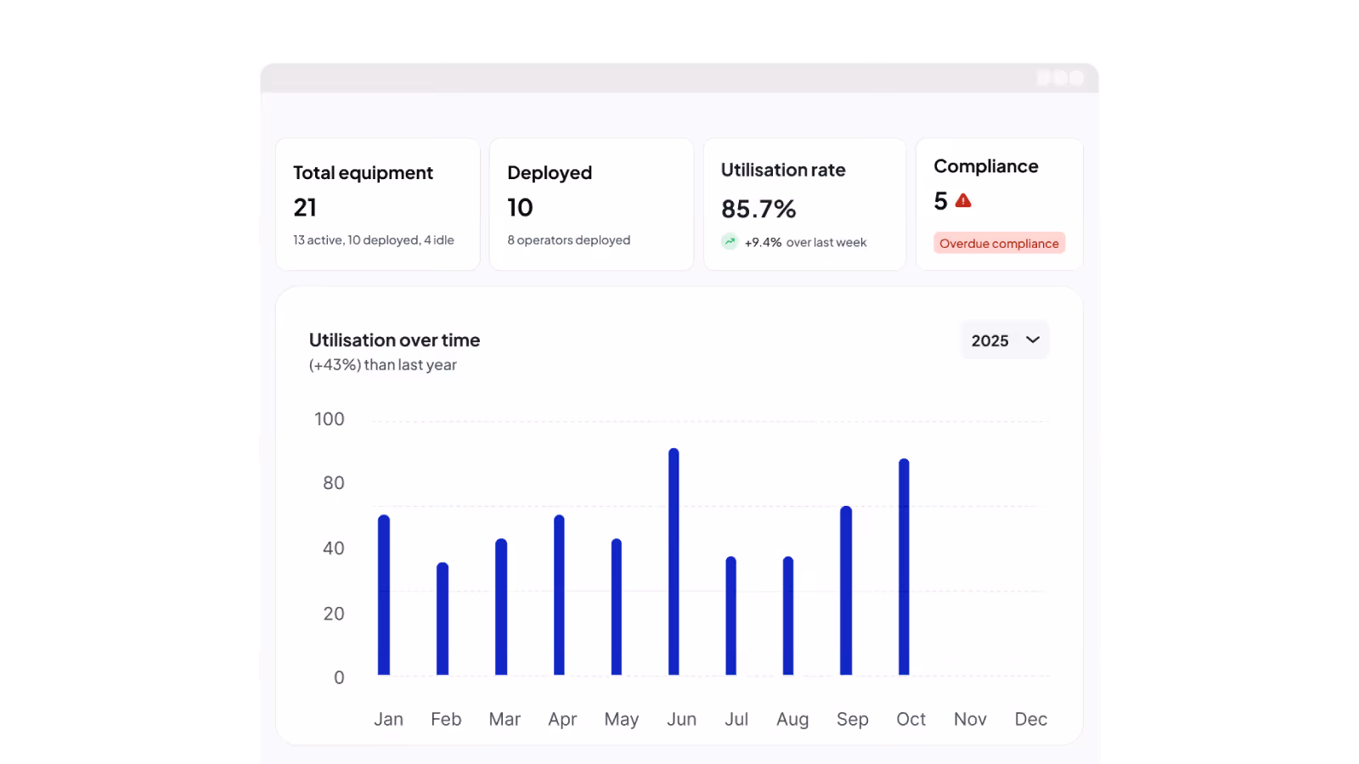Expand the year selector to pick another year
This screenshot has height=764, width=1359.
(1004, 340)
